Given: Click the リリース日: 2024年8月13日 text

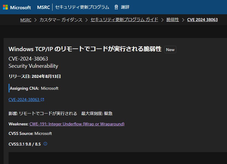Looking at the screenshot, I should coord(35,76).
